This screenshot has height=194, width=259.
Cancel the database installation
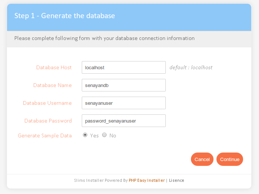[x=202, y=159]
